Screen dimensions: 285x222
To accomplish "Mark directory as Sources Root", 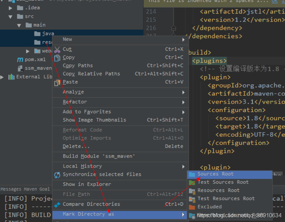I will click(230, 174).
